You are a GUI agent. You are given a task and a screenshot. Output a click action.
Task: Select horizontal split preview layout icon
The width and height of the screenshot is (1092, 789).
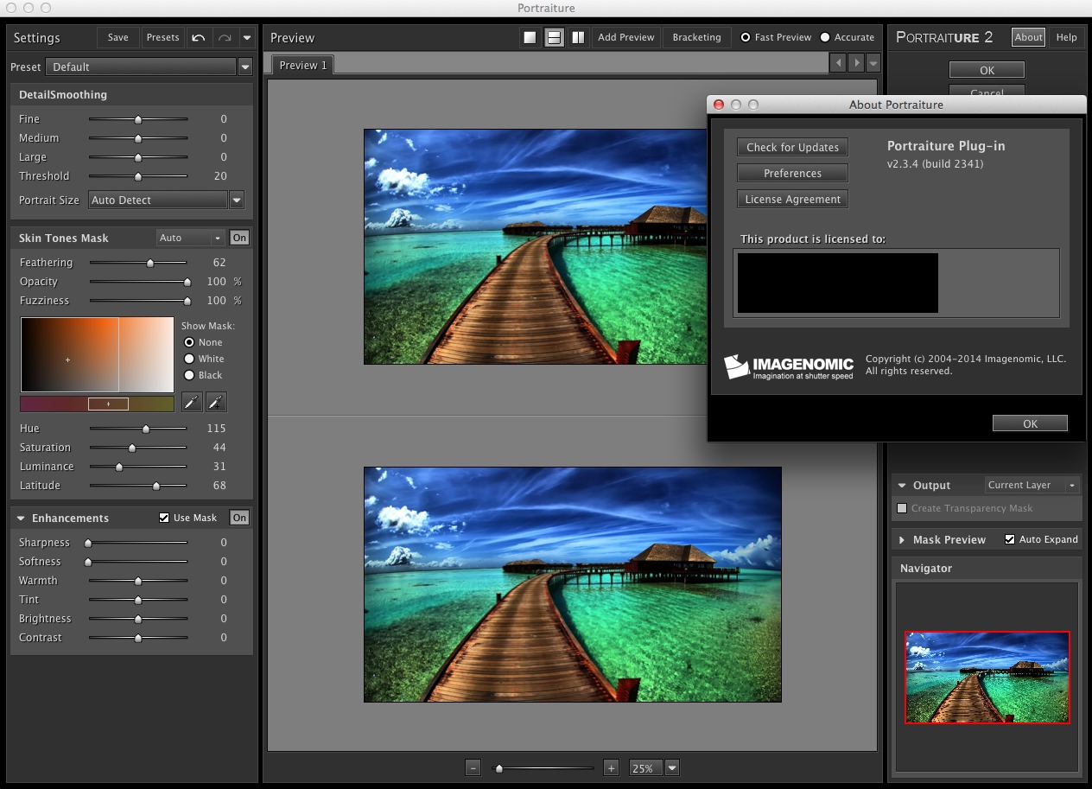click(554, 37)
